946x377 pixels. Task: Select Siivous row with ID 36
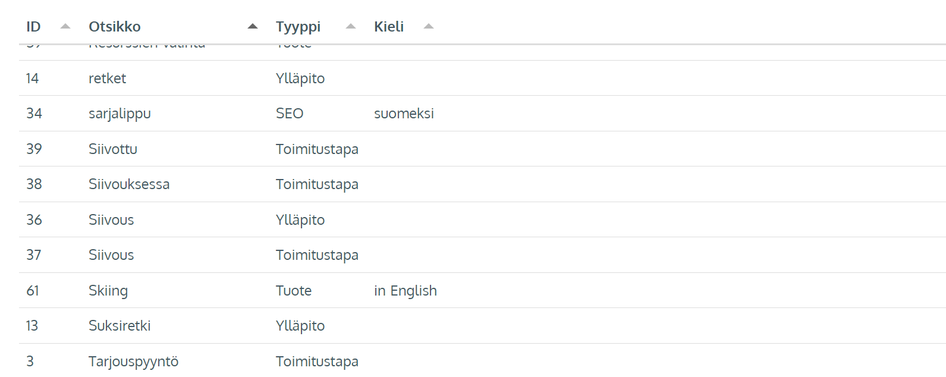click(482, 219)
